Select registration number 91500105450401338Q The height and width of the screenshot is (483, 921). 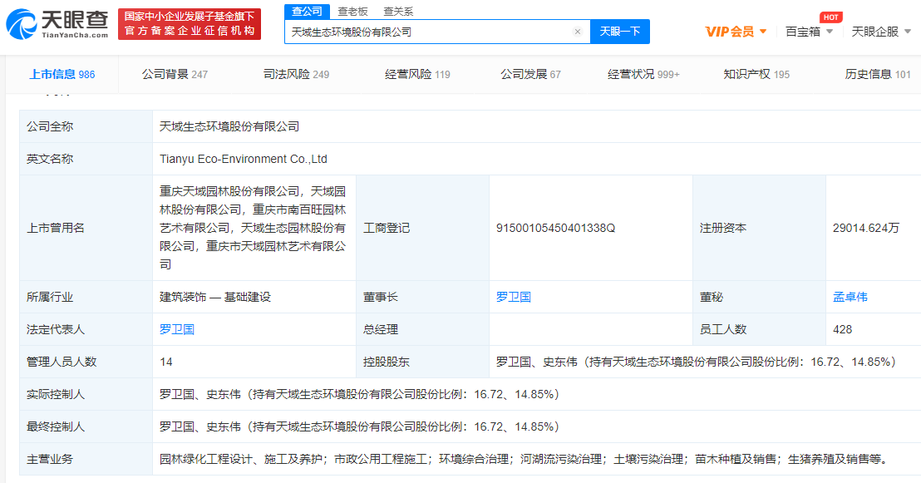[555, 228]
